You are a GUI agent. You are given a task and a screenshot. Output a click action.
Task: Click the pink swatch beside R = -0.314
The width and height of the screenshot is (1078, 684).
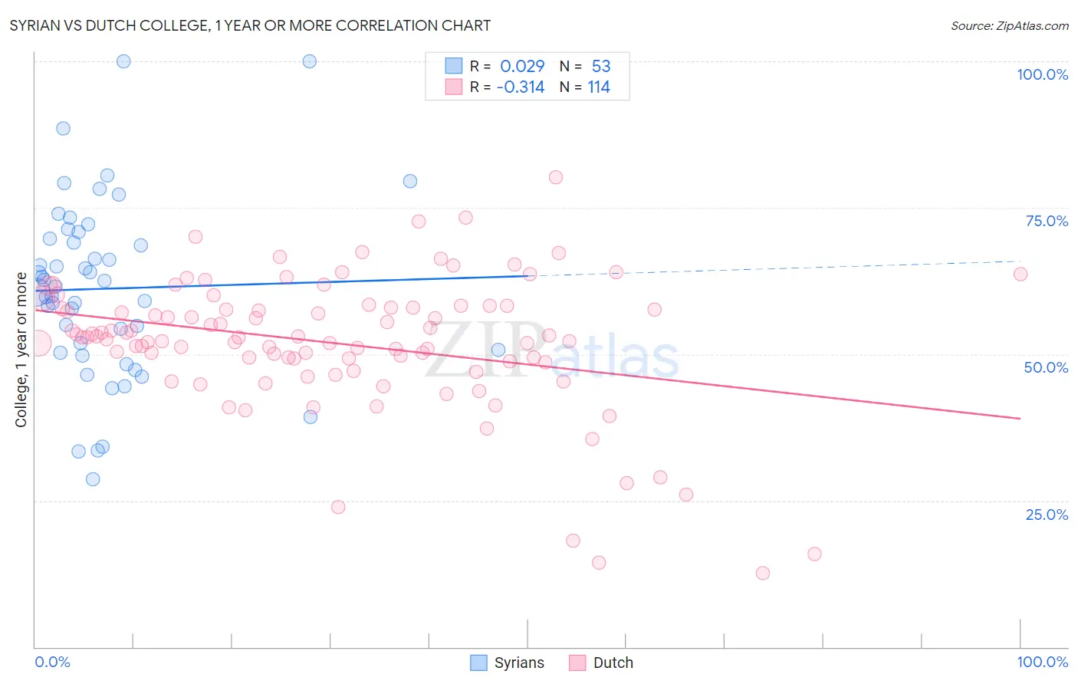[454, 87]
